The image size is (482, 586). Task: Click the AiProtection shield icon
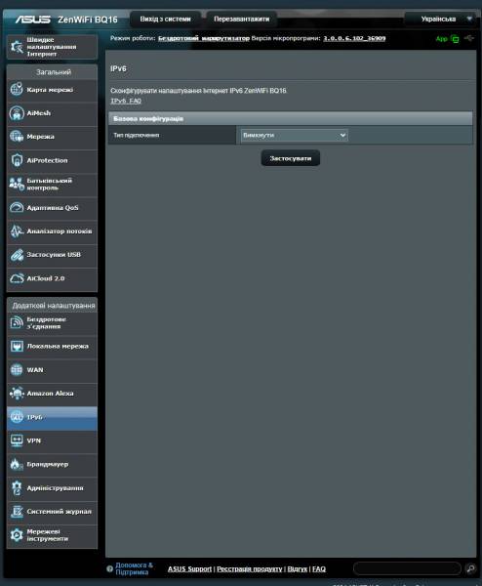pyautogui.click(x=17, y=160)
